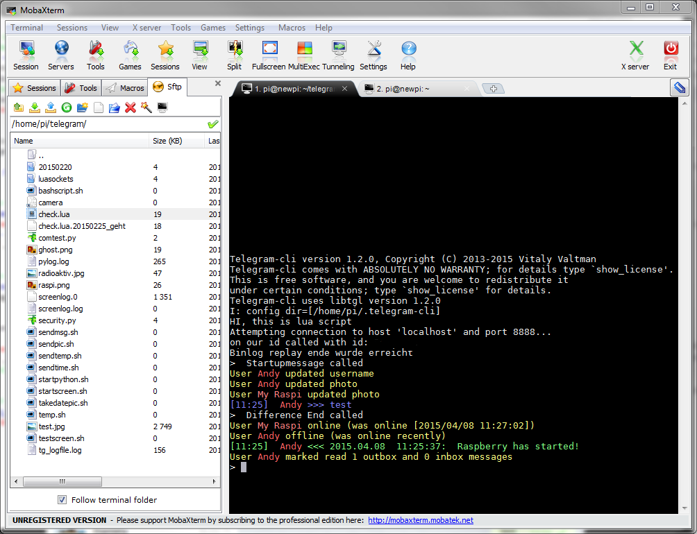
Task: Open mobaxterm.mobatek.net link
Action: pos(421,520)
